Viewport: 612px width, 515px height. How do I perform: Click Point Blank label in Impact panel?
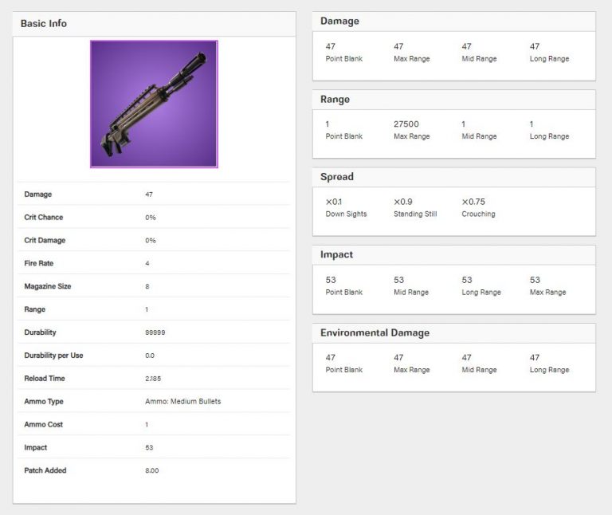(344, 292)
